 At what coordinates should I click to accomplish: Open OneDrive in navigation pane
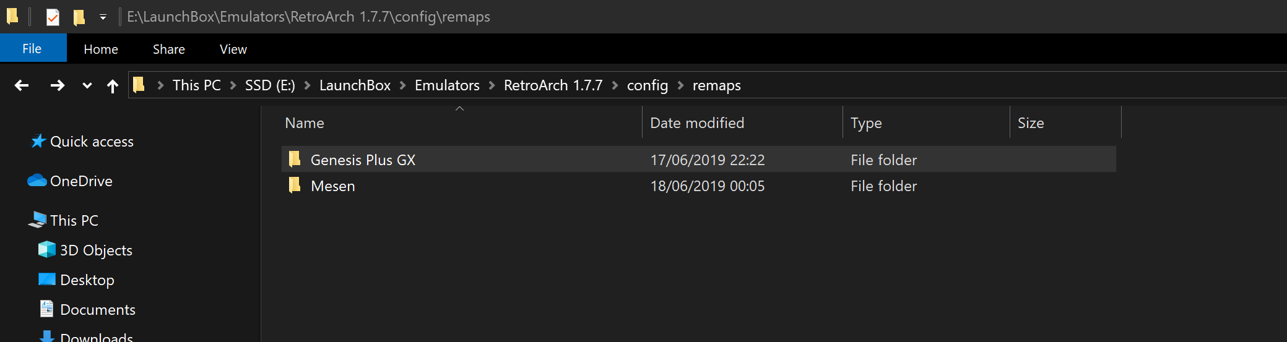click(x=81, y=181)
